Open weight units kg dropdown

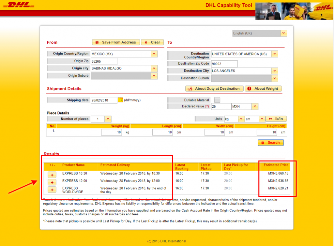241,119
